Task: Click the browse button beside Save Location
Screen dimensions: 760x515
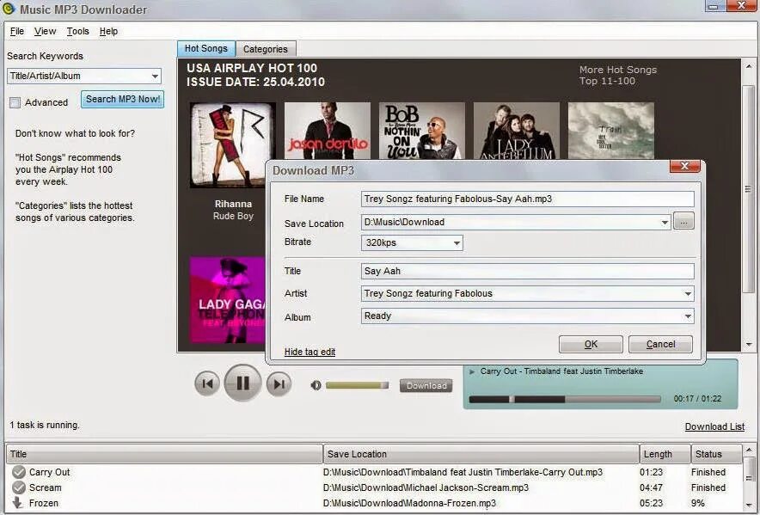Action: pyautogui.click(x=683, y=221)
